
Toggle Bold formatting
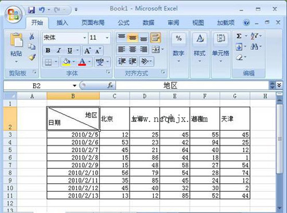tap(48, 50)
